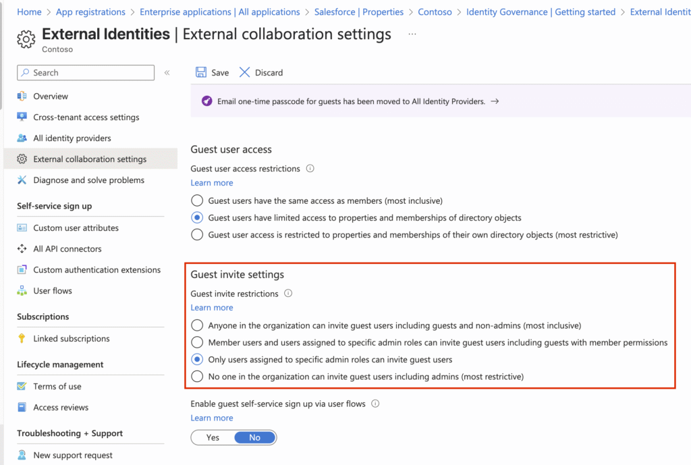Follow the arrow on email one-time passcode banner
The width and height of the screenshot is (691, 465).
[x=495, y=101]
